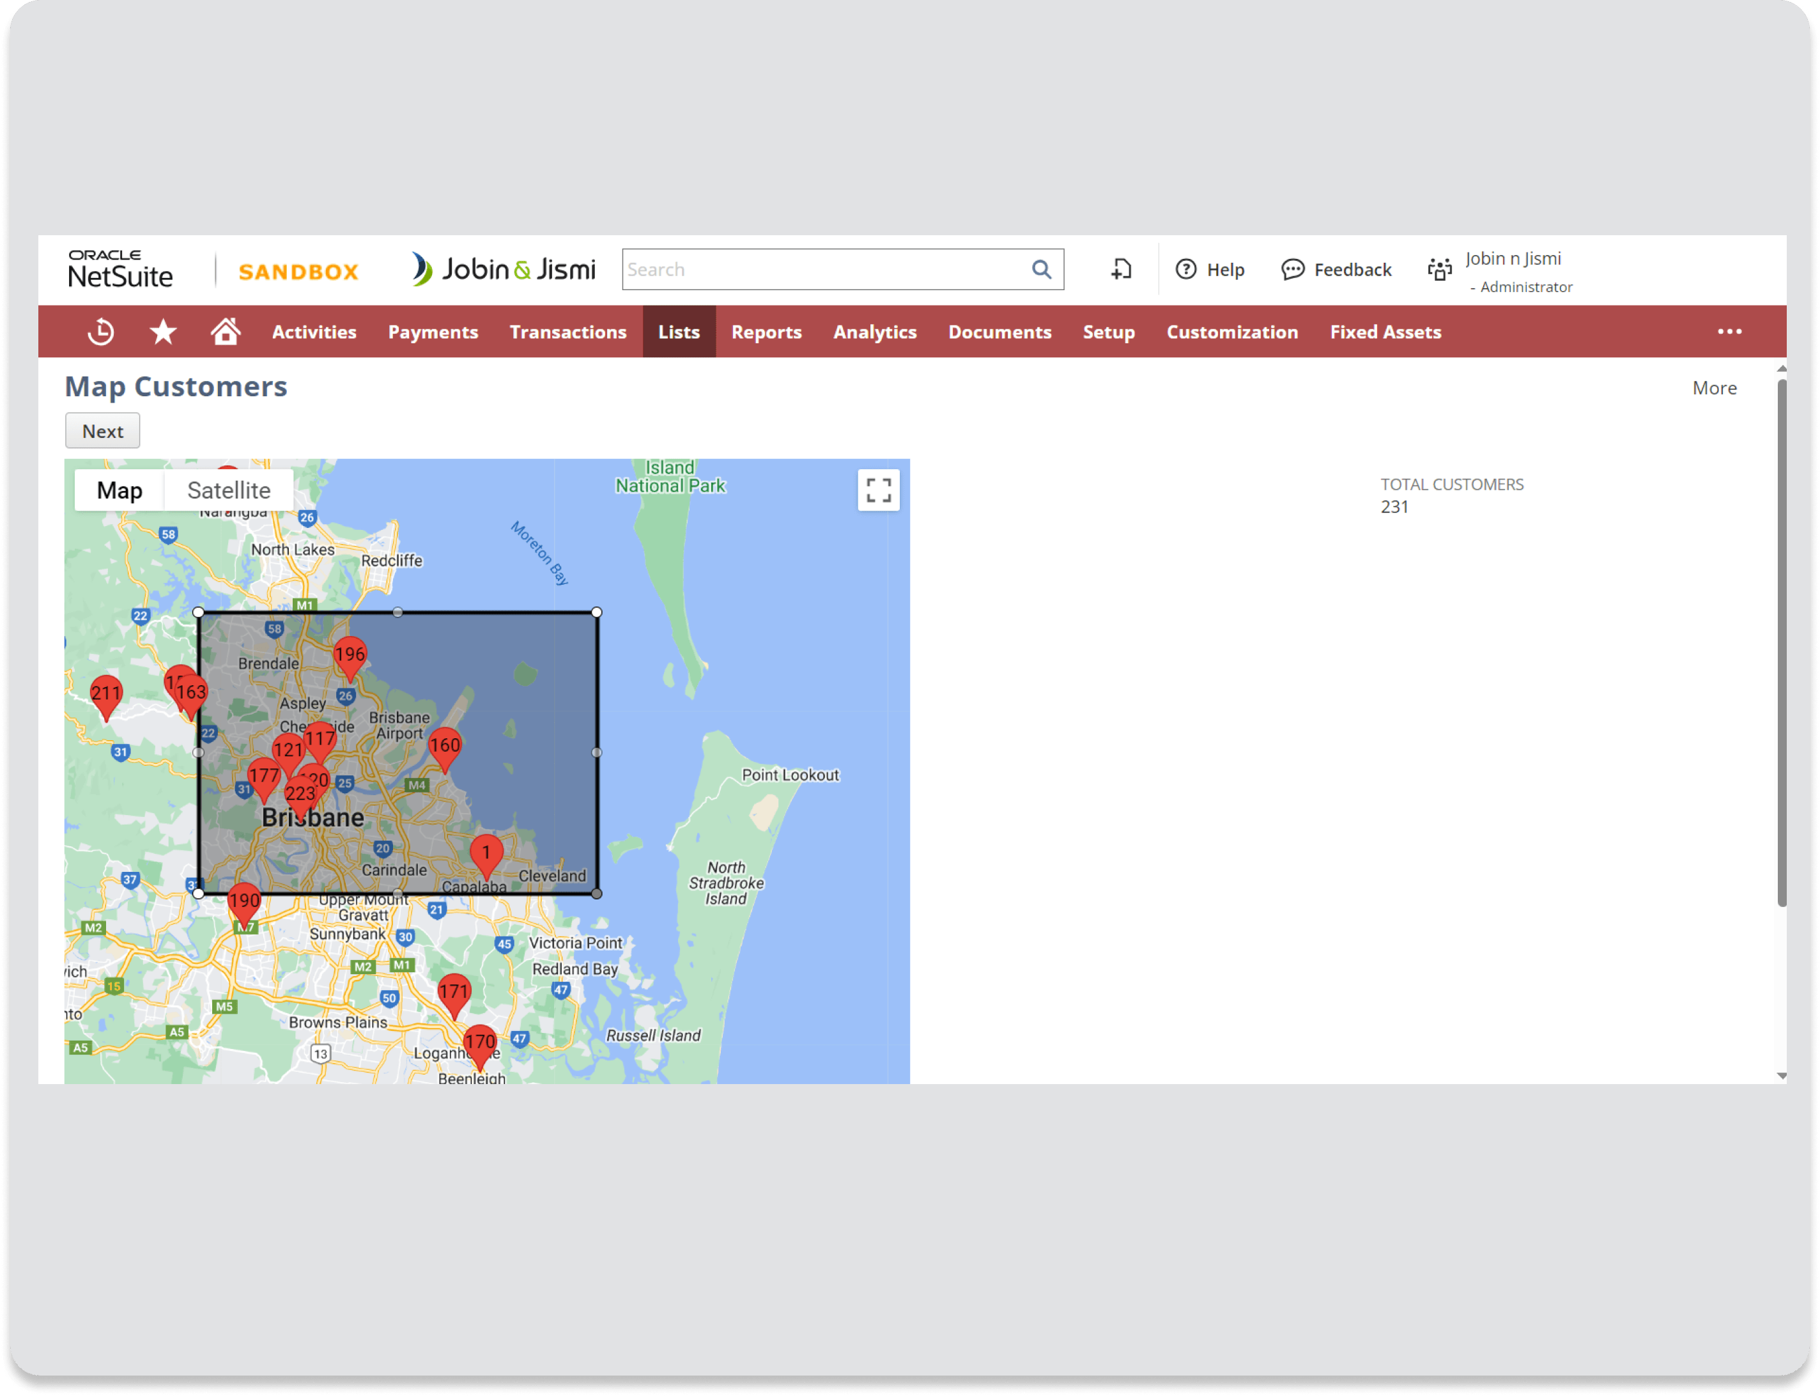This screenshot has height=1396, width=1820.
Task: Open Feedback speech bubble icon
Action: [1293, 269]
